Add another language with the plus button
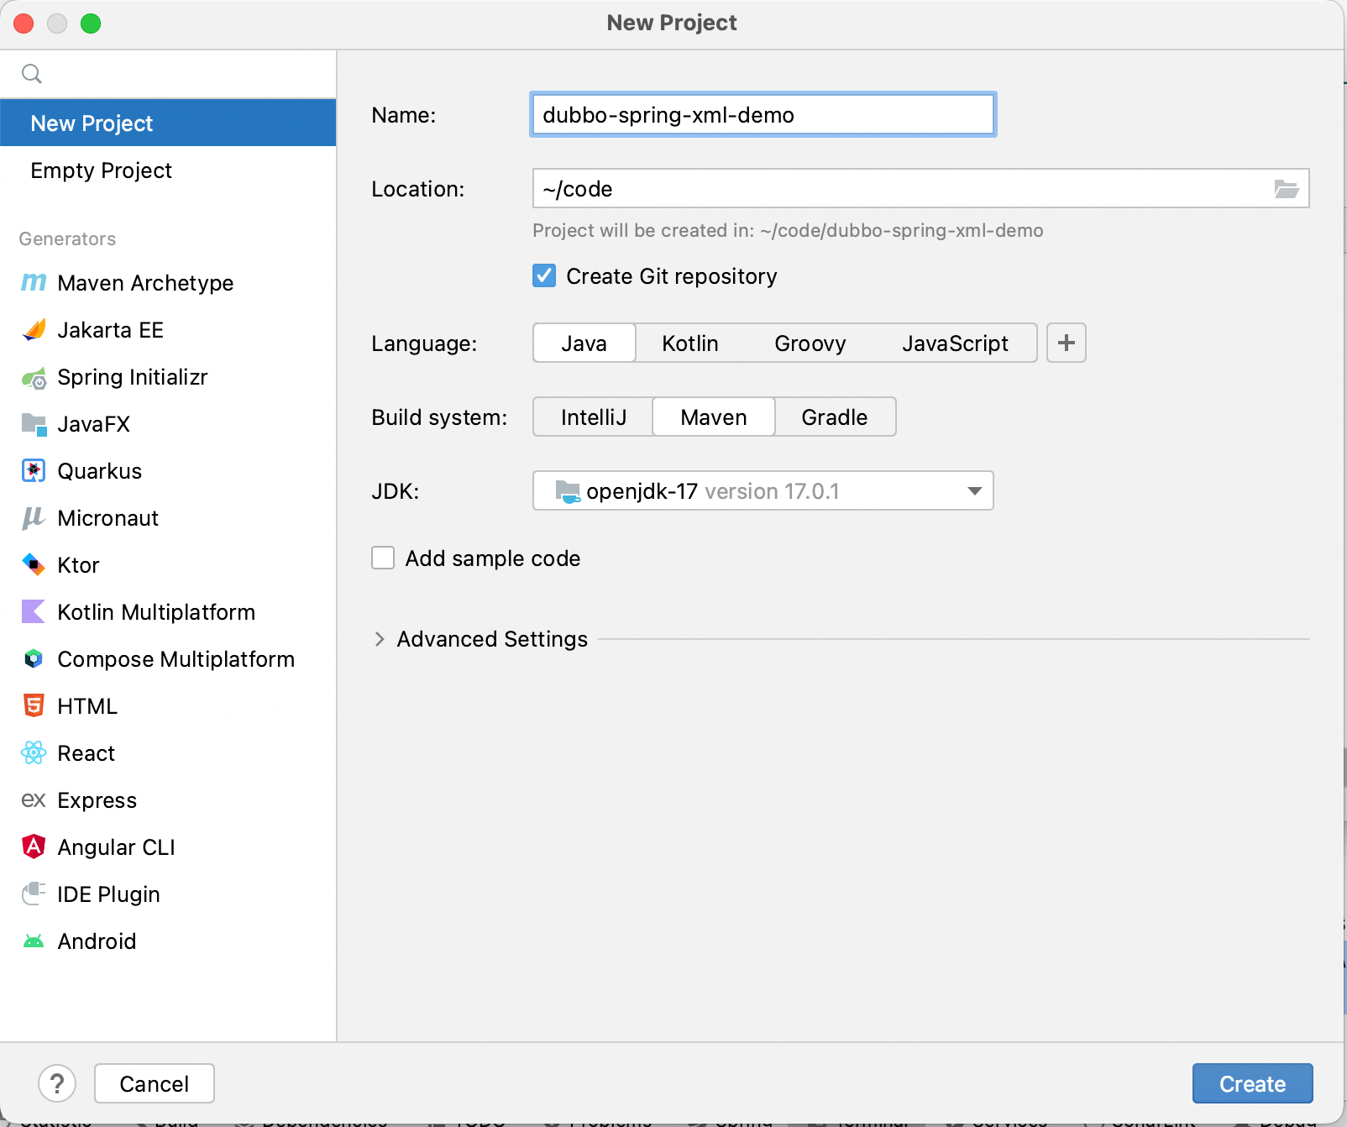Viewport: 1347px width, 1127px height. click(x=1066, y=343)
